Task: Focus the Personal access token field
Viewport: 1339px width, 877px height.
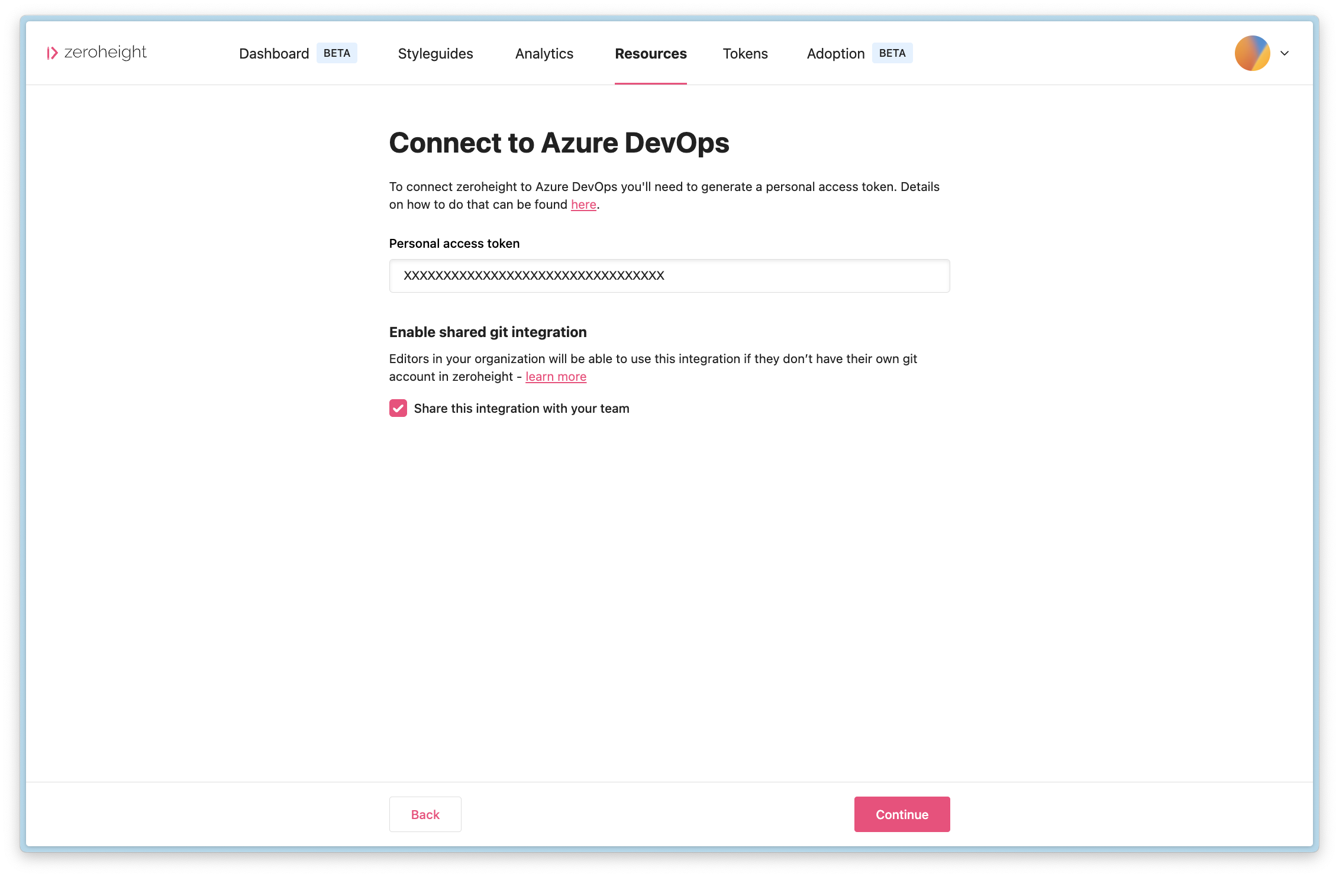Action: tap(669, 276)
